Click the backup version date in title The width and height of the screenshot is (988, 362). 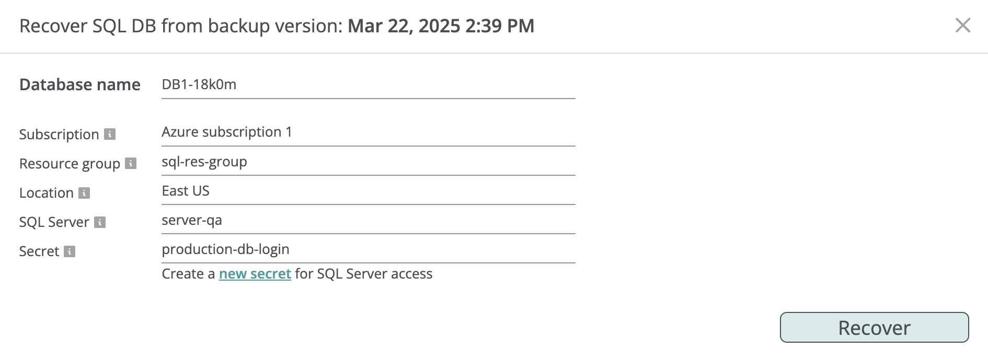point(441,26)
